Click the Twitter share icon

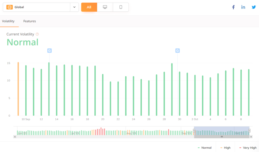click(x=254, y=7)
